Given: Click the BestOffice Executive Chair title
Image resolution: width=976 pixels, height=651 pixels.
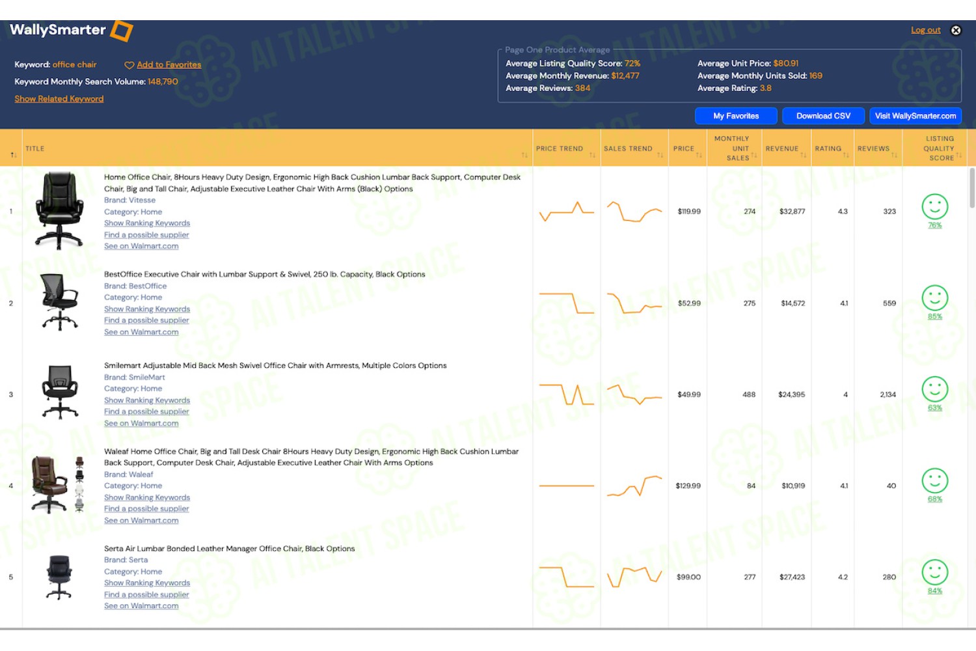Looking at the screenshot, I should (265, 274).
